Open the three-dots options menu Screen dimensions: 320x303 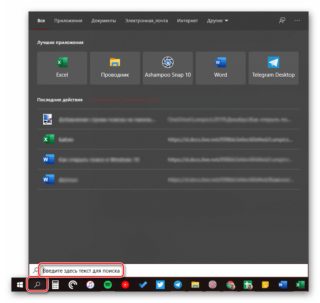[x=297, y=20]
